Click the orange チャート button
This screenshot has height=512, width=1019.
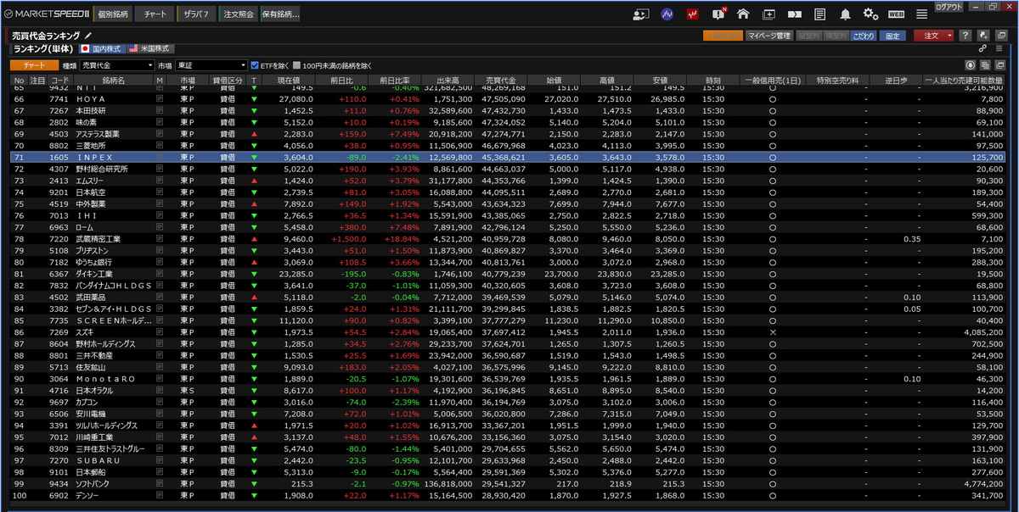tap(34, 64)
